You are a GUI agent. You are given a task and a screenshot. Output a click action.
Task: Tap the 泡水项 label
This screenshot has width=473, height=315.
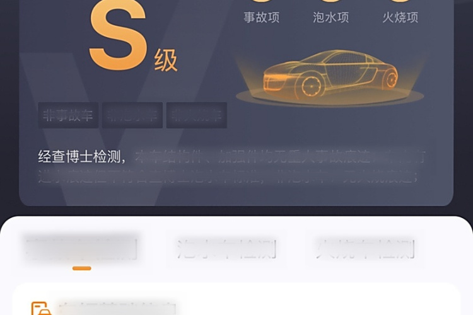331,18
